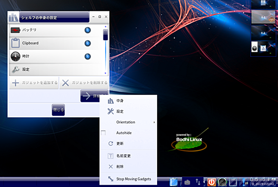The height and width of the screenshot is (187, 278).
Task: Select the 時計 clock gadget icon
Action: pos(16,56)
